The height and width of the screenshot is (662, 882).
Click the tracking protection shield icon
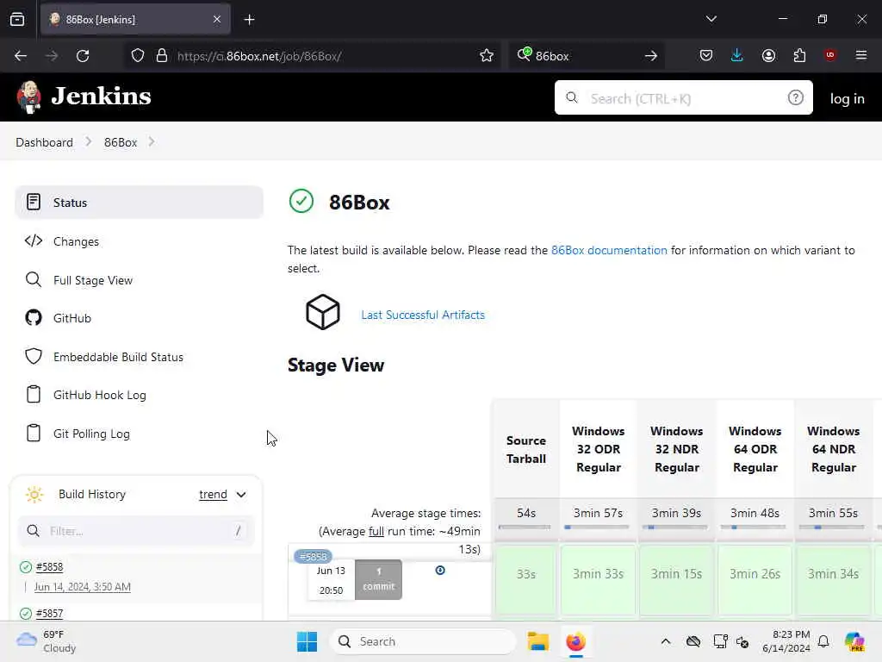point(138,56)
